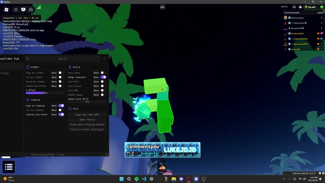Screen dimensions: 325x183
Task: Click the Misc star section icon
Action: click(x=70, y=109)
